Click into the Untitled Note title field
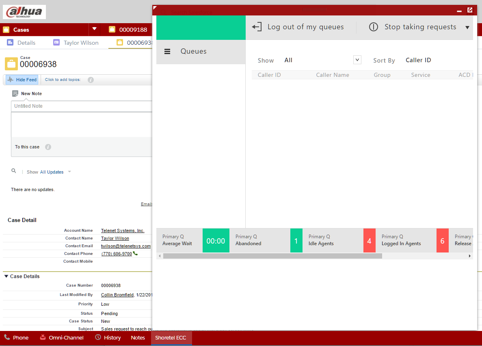Screen dimensions: 482x346 pos(82,106)
